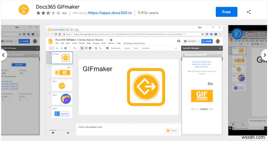Select the line tool
269x141 pixels.
(x=100, y=48)
